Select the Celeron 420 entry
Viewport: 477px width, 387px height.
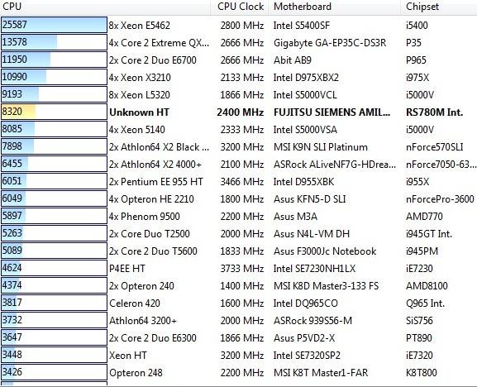[x=135, y=303]
